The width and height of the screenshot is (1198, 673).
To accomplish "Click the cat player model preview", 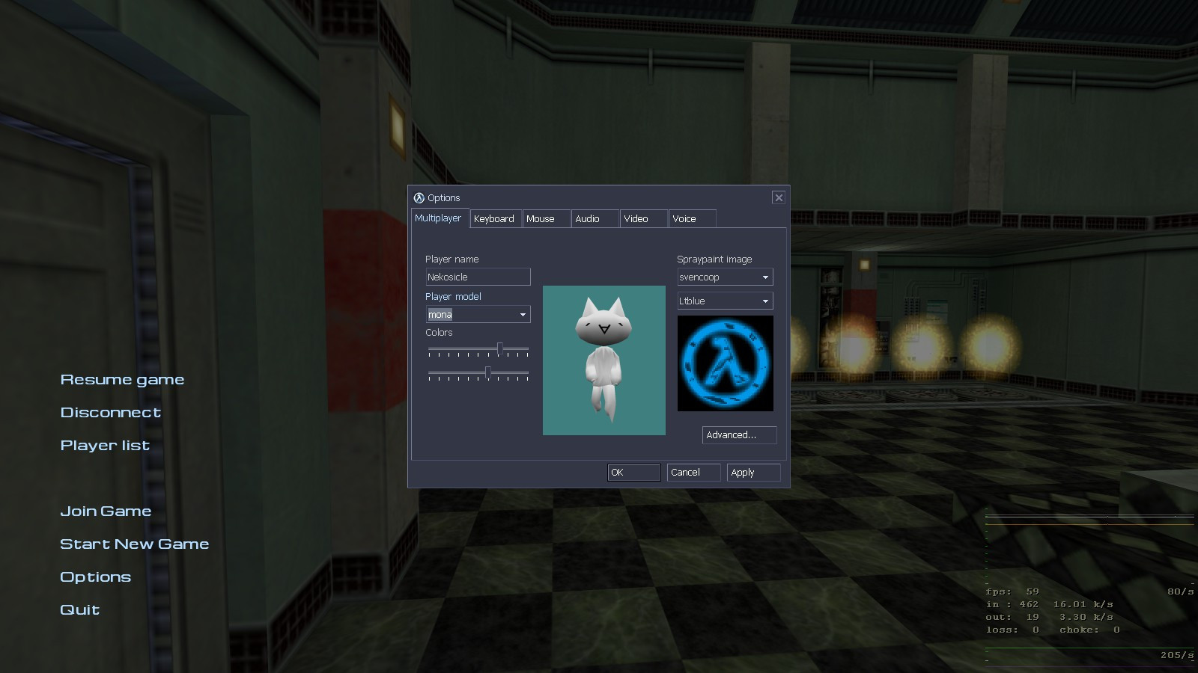I will (x=603, y=360).
